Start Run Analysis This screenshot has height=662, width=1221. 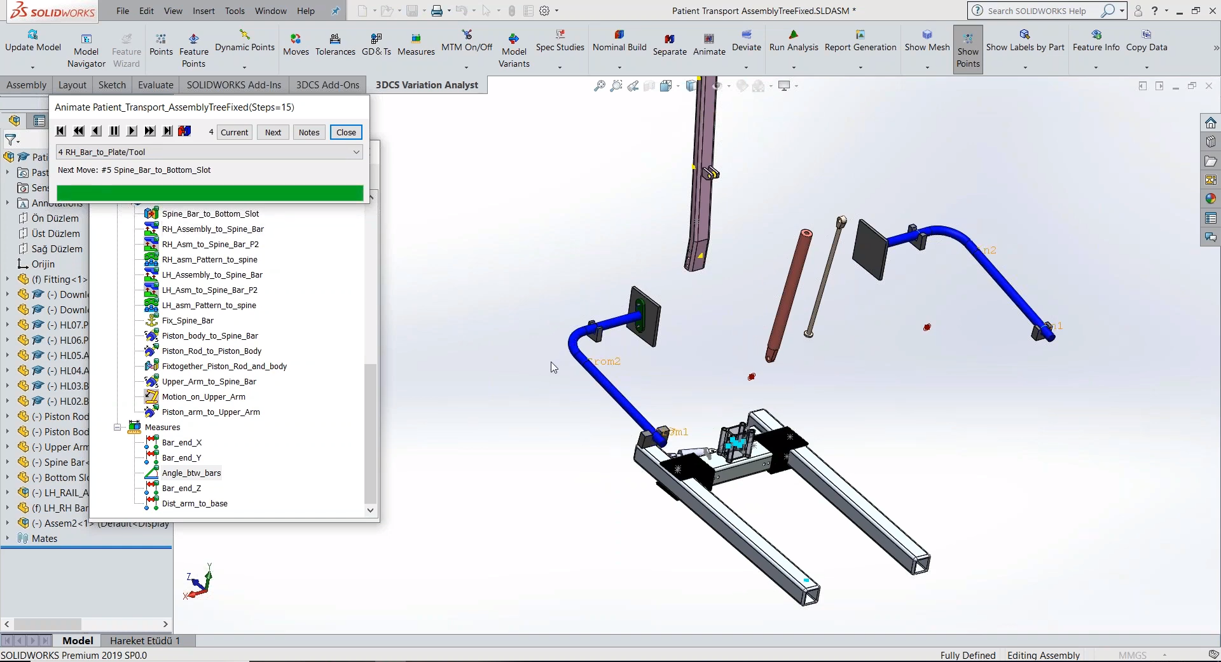(794, 44)
